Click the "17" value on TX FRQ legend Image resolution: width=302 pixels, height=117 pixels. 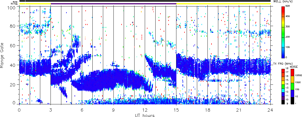287,72
